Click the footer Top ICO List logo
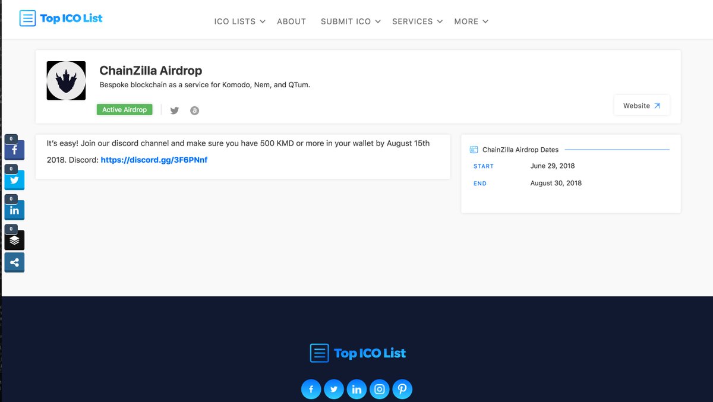713x402 pixels. [358, 353]
